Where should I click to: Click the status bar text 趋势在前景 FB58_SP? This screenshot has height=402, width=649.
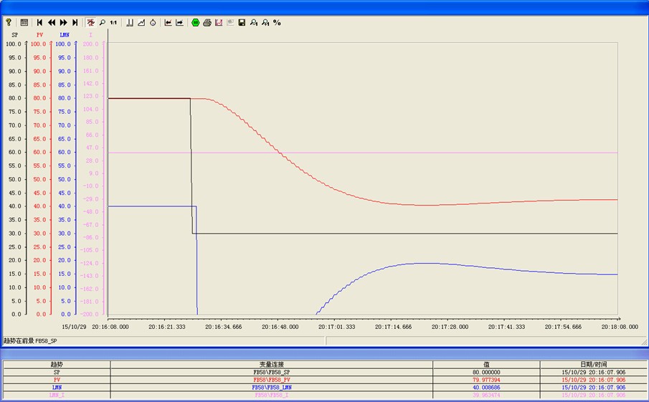point(31,341)
